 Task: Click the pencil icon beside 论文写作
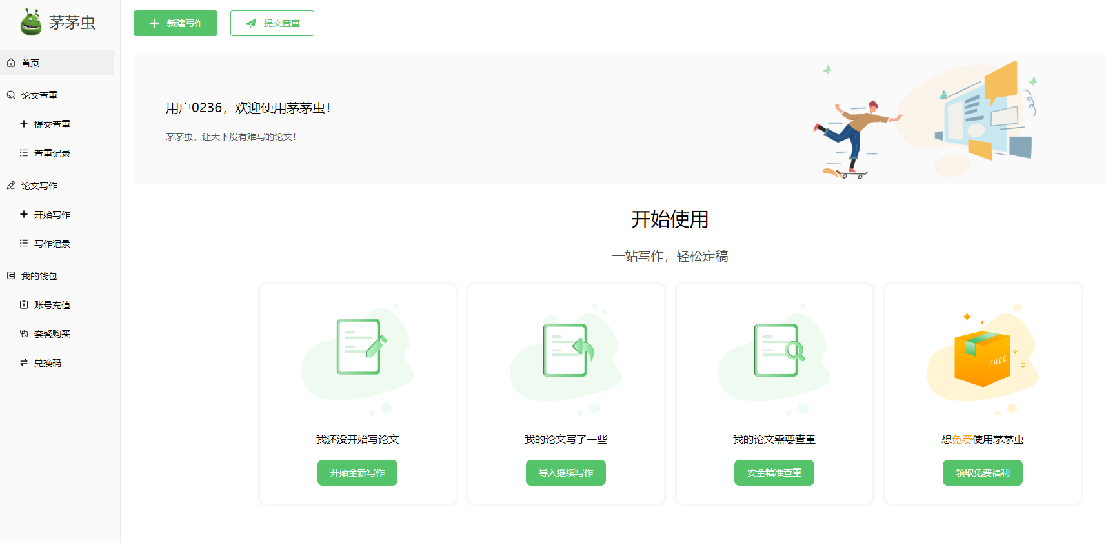pos(11,185)
